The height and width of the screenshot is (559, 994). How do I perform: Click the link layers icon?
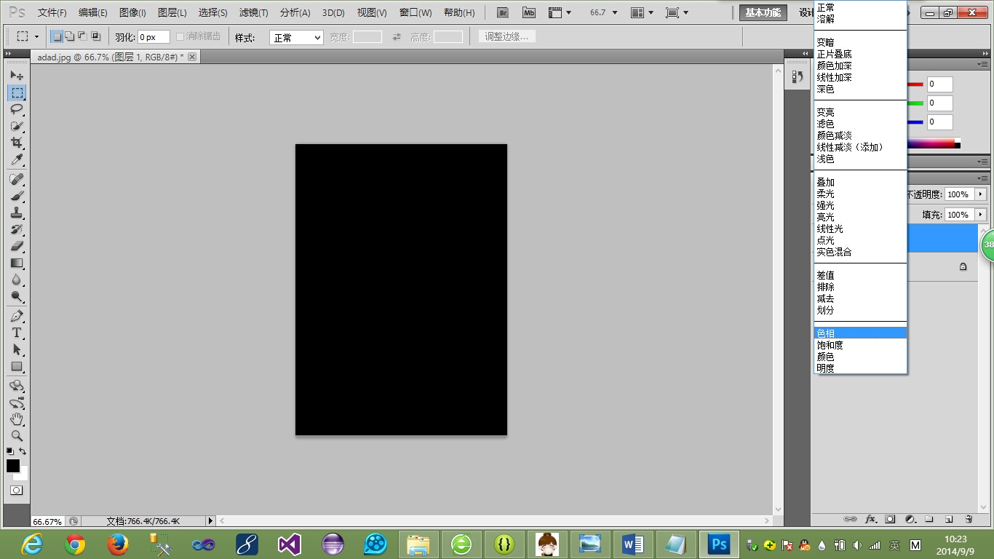click(x=850, y=519)
